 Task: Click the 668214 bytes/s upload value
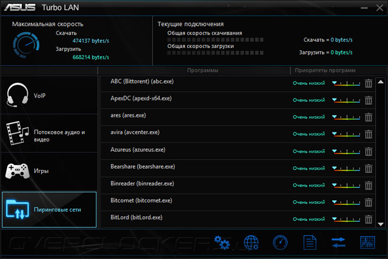pyautogui.click(x=91, y=57)
